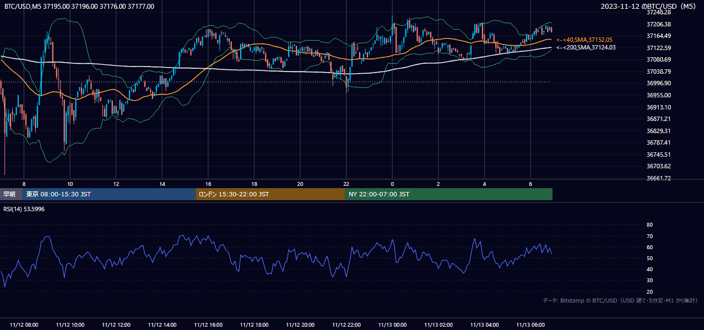Click price axis label 36955.00

[x=658, y=95]
